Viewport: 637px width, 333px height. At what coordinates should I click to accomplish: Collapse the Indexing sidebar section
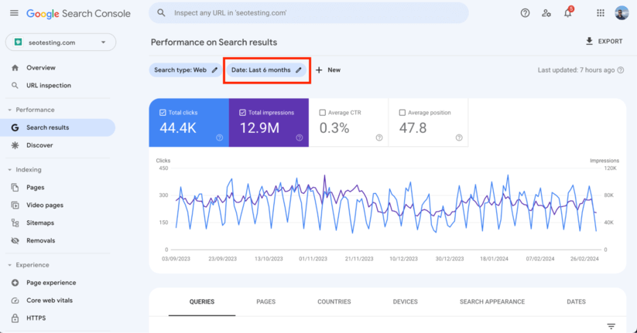click(x=10, y=170)
